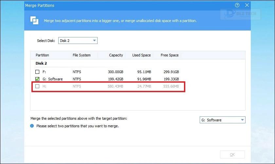Open the target partition dropdown G: Software

tap(223, 120)
